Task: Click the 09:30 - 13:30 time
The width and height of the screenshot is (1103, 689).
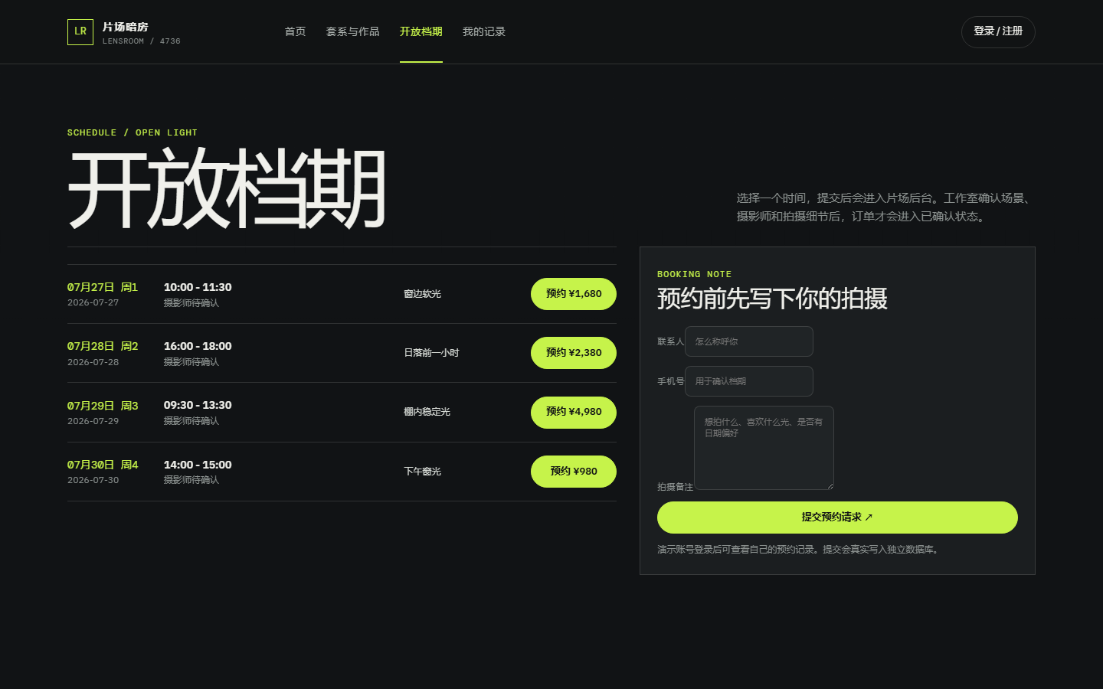Action: coord(198,405)
